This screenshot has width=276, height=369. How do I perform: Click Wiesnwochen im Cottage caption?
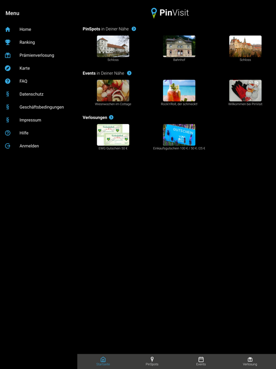pyautogui.click(x=113, y=104)
